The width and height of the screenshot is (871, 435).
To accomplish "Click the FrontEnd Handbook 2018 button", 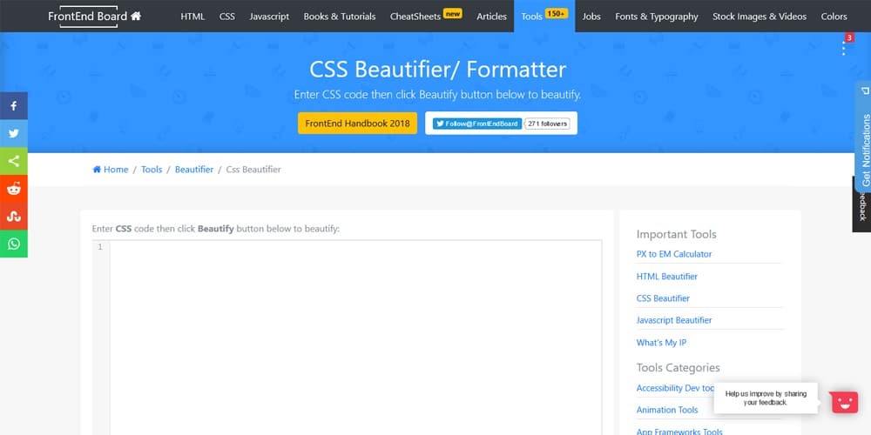I will (x=357, y=124).
